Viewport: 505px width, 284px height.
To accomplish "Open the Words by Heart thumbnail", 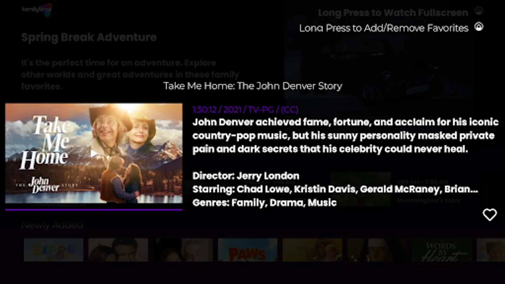I will coord(442,250).
